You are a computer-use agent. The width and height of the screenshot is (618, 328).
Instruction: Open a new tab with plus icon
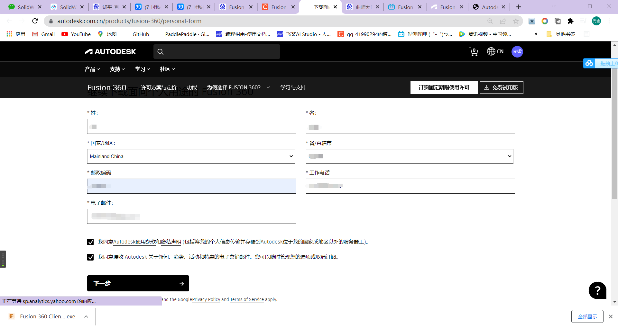(x=519, y=7)
